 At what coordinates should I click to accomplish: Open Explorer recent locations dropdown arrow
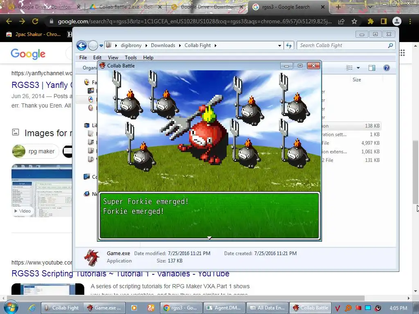point(101,46)
